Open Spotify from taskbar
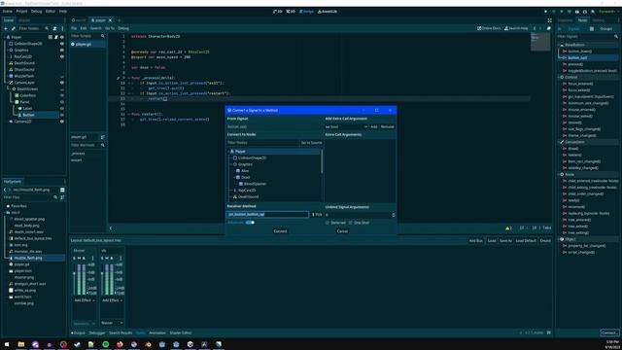Image resolution: width=622 pixels, height=350 pixels. click(106, 344)
